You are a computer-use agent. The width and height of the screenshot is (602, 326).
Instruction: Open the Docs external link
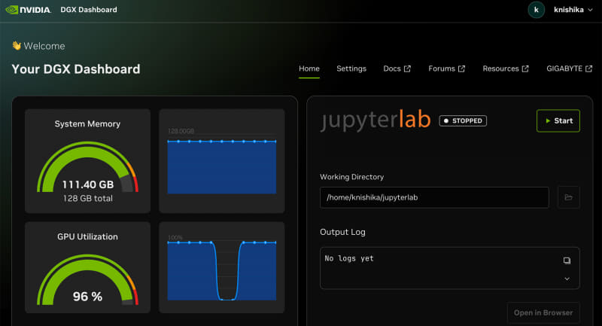click(397, 69)
